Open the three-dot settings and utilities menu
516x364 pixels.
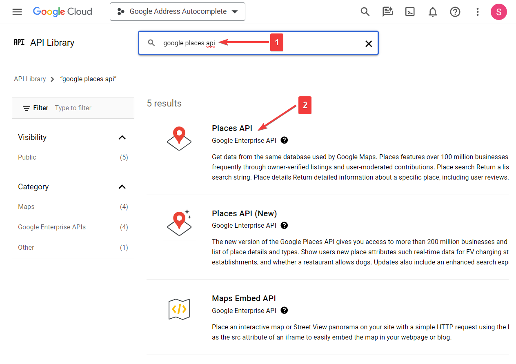click(x=478, y=12)
